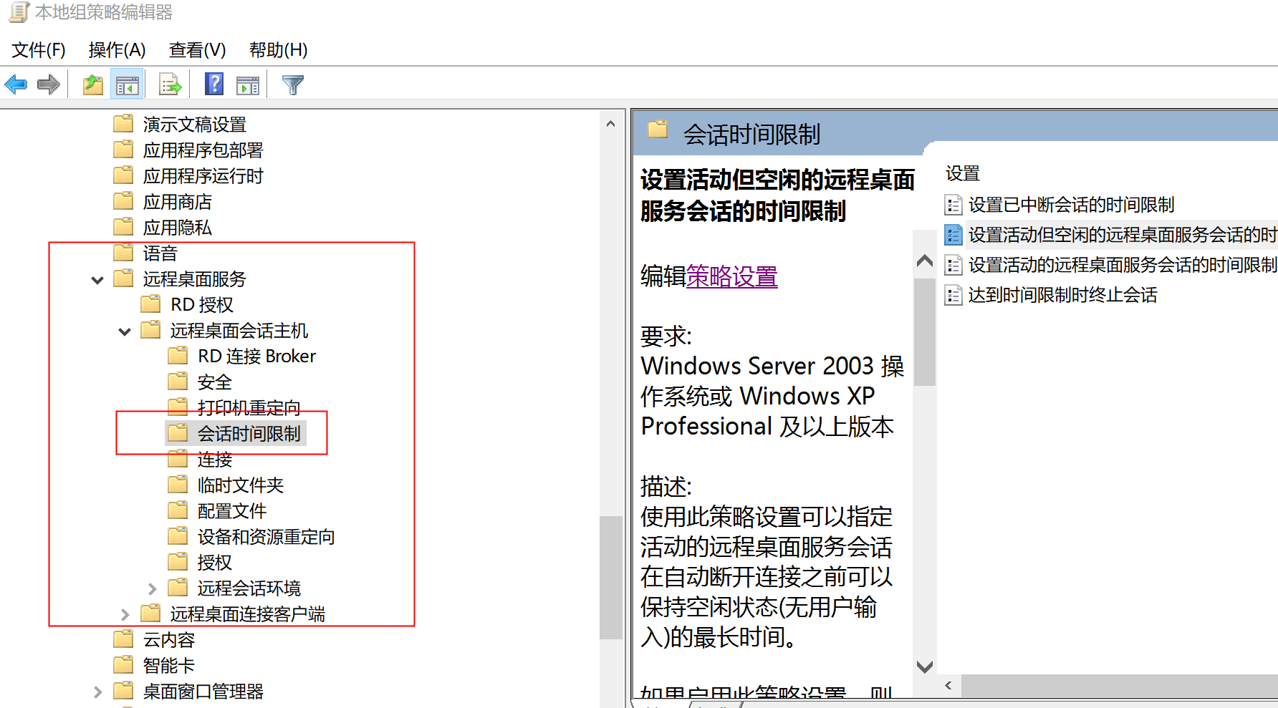Open Help via the question mark icon

point(214,84)
